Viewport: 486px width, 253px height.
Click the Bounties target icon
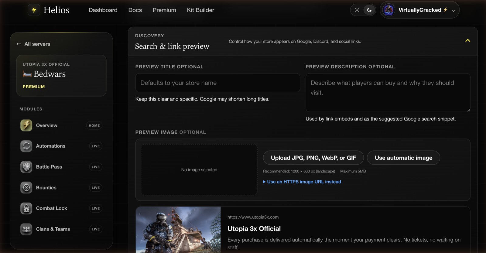tap(26, 188)
